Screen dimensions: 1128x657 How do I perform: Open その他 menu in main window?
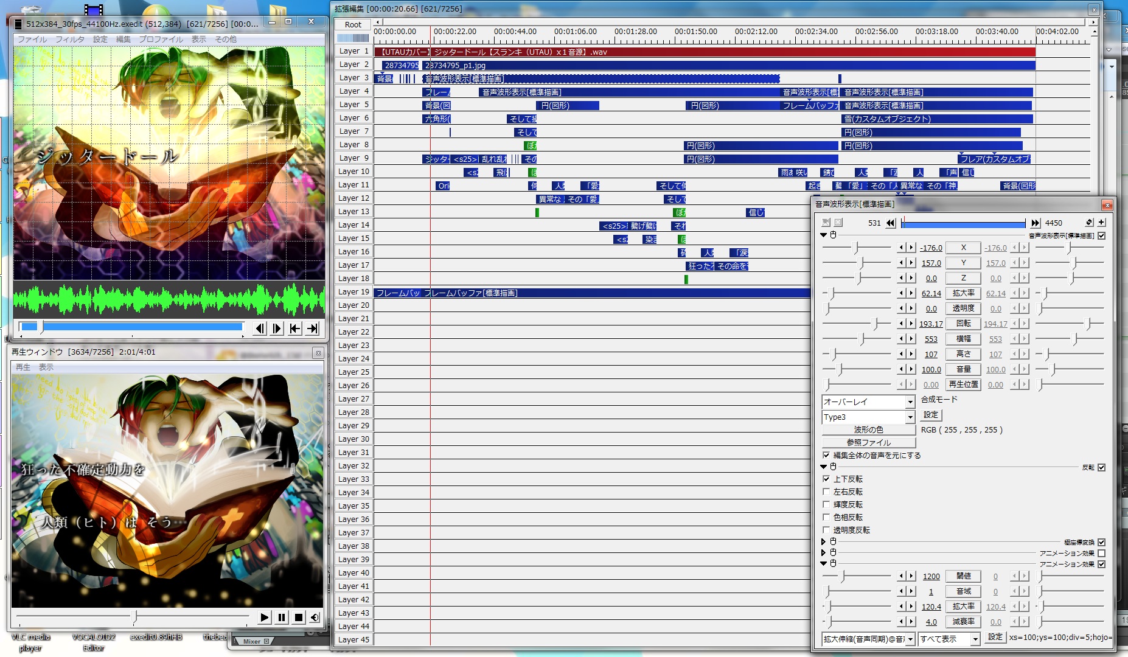[x=226, y=39]
